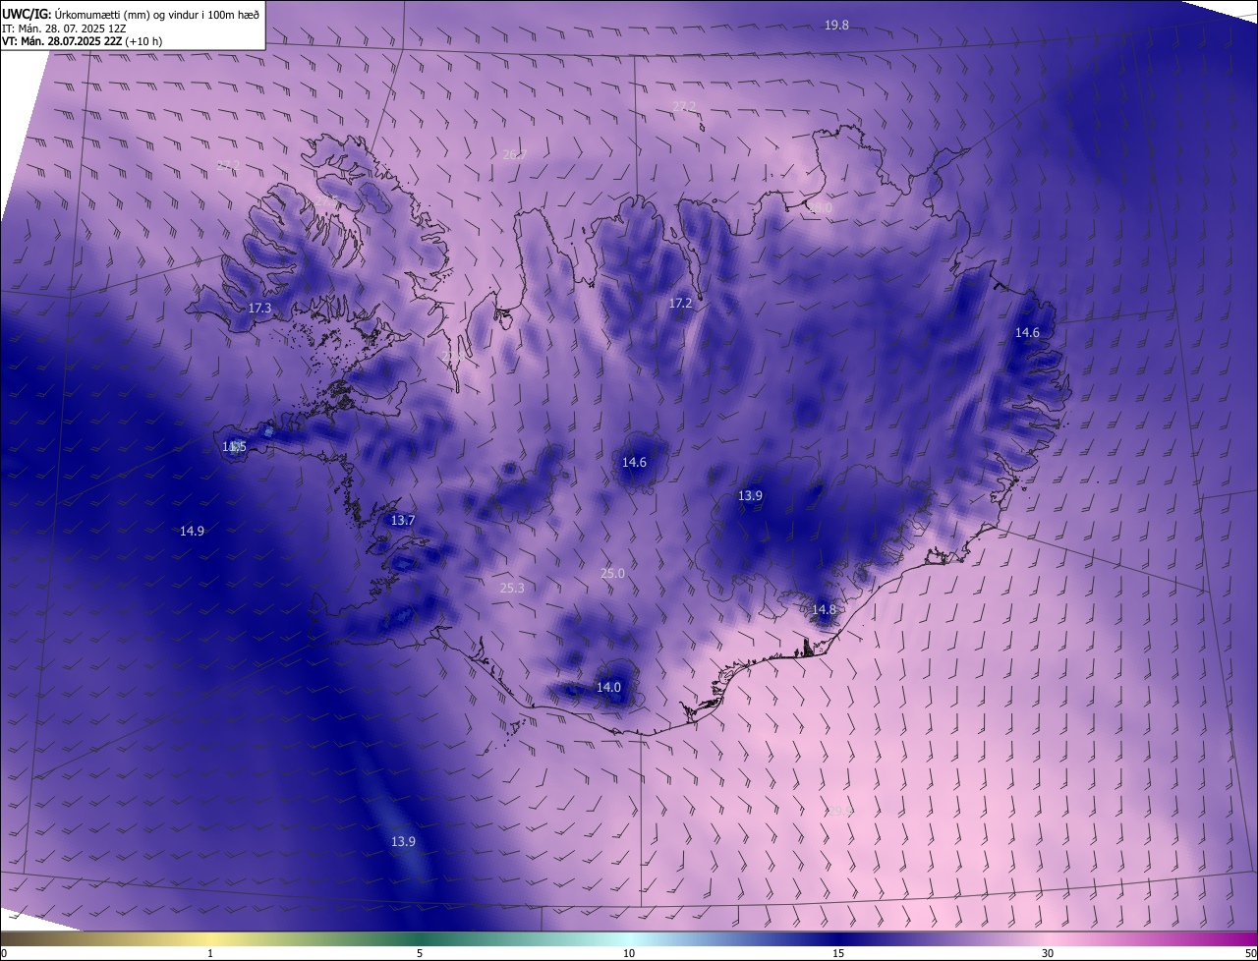The height and width of the screenshot is (961, 1258).
Task: Click the '50' tick on the color scale
Action: 1250,953
